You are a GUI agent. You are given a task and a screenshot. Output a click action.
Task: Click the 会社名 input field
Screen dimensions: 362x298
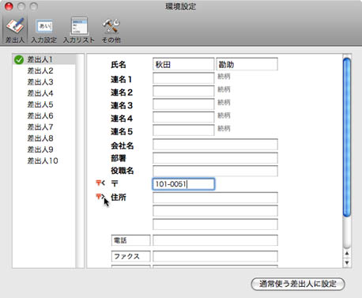(215, 145)
